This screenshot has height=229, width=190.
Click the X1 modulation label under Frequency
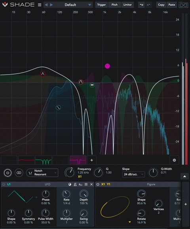[80, 176]
